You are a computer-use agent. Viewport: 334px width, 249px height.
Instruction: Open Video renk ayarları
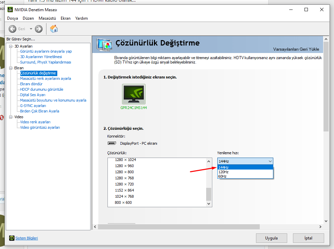(35, 122)
